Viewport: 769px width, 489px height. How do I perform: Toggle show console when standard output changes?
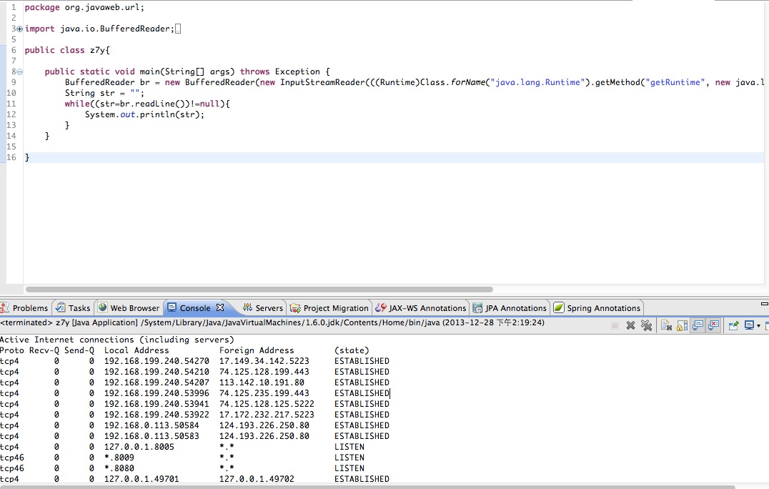point(698,325)
